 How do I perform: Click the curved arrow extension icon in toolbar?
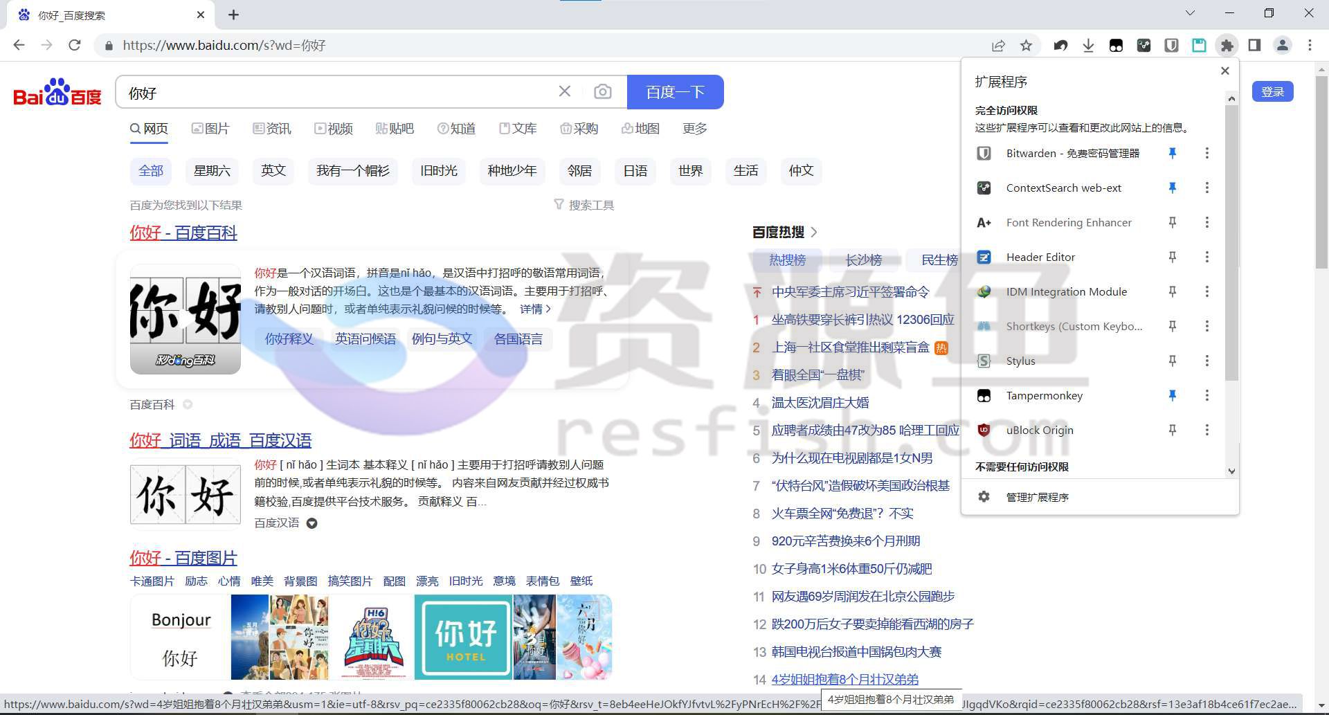(x=1060, y=46)
